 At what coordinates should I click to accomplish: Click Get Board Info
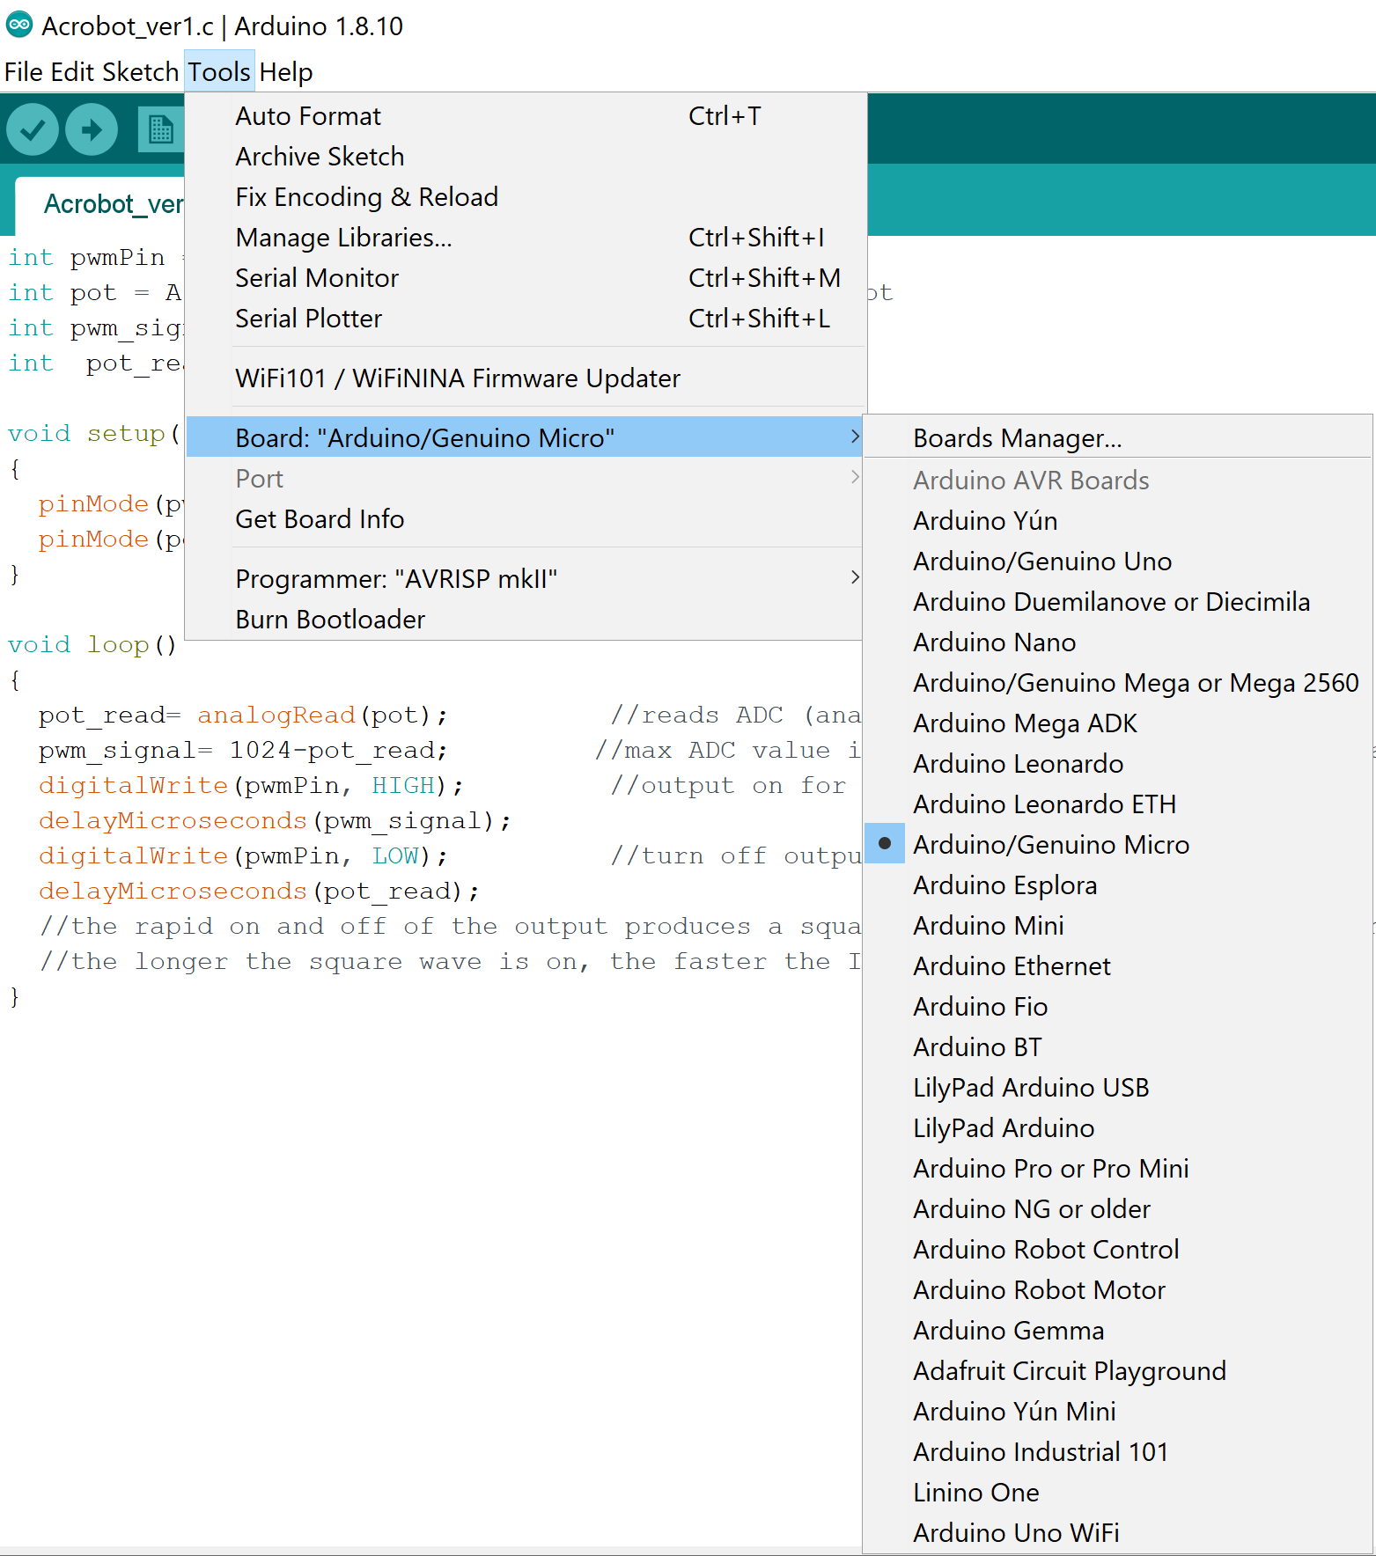[525, 518]
